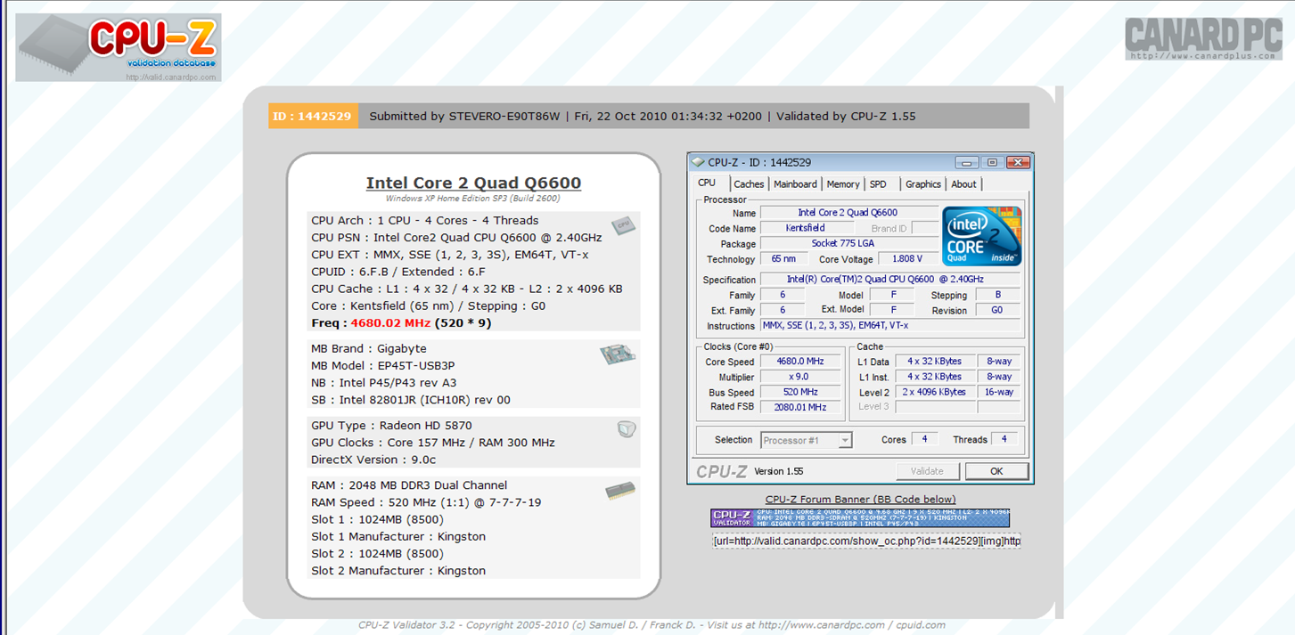Screen dimensions: 1295x635
Task: Click the CPU chip icon in CPU section
Action: tap(623, 225)
